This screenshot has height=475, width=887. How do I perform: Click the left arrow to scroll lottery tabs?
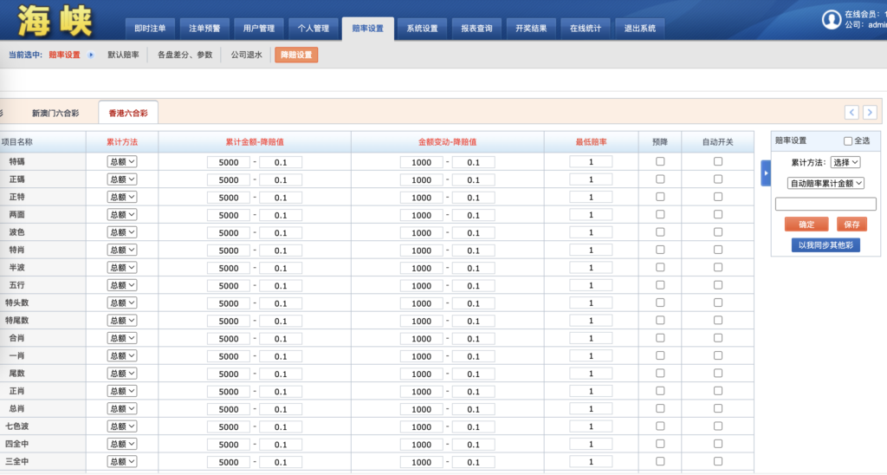click(851, 112)
